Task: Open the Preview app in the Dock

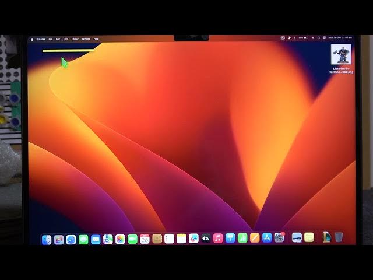Action: [297, 237]
